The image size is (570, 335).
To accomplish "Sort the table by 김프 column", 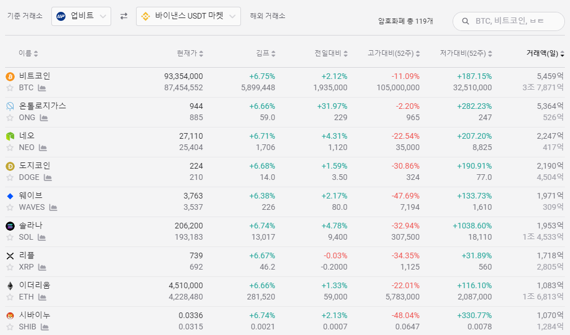I will coord(265,54).
